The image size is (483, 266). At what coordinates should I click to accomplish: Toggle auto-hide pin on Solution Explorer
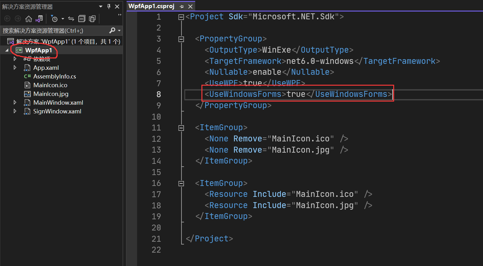109,6
